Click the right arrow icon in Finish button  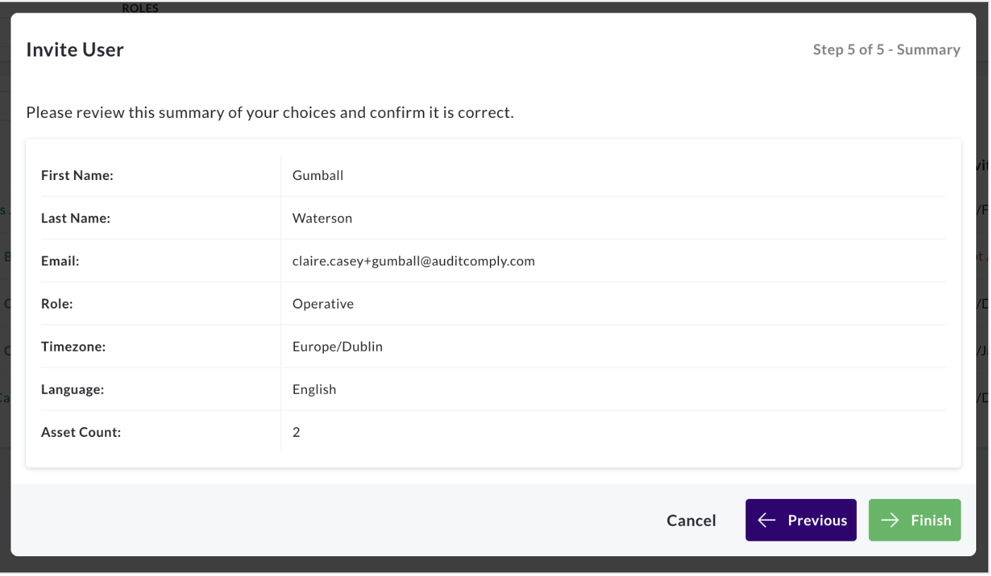point(890,520)
